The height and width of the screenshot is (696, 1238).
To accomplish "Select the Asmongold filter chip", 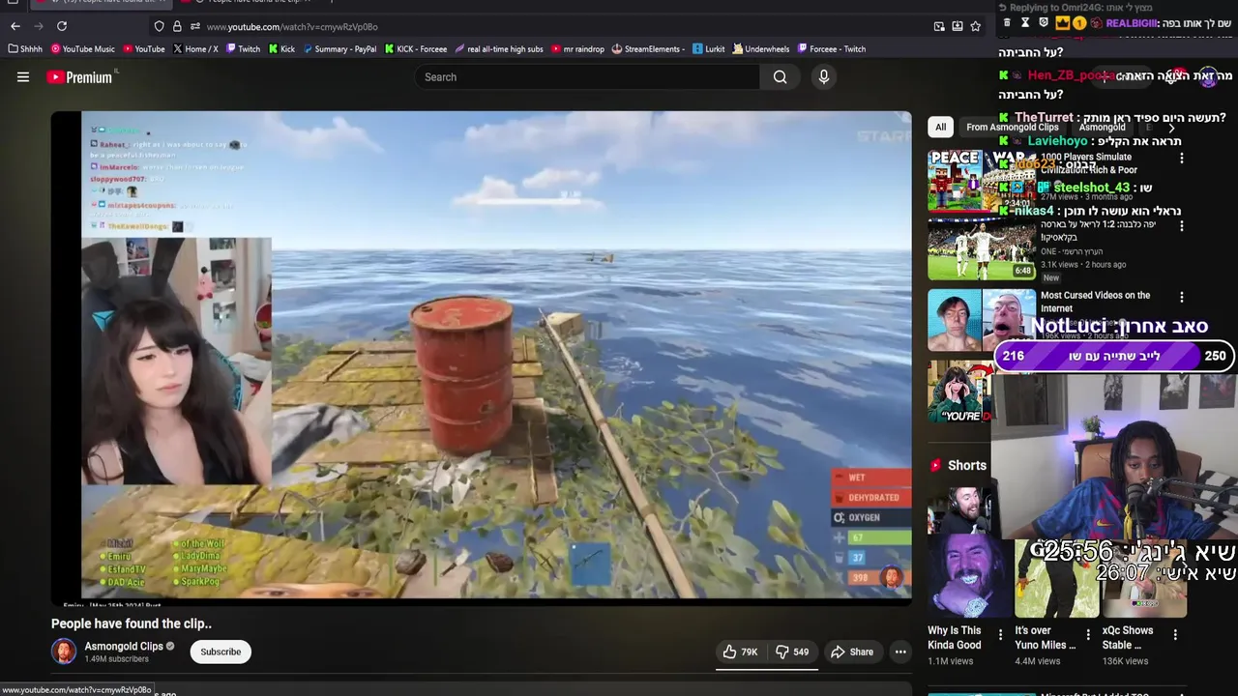I will click(x=1102, y=127).
